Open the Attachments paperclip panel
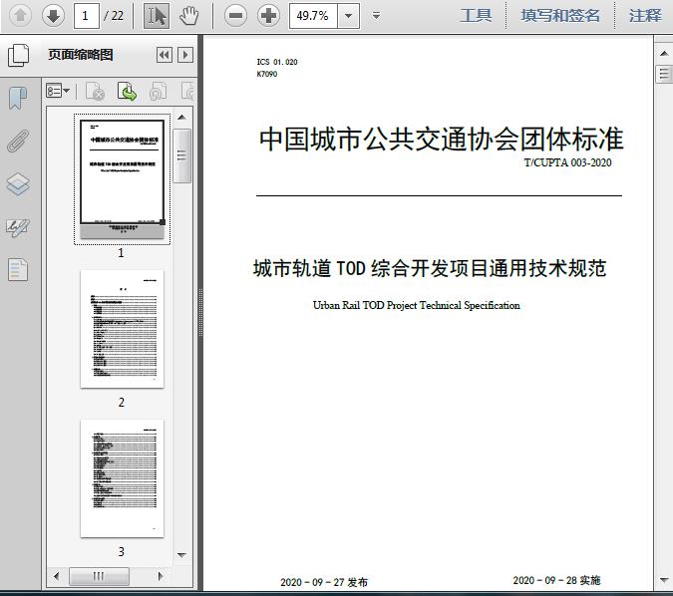Image resolution: width=673 pixels, height=596 pixels. tap(18, 141)
